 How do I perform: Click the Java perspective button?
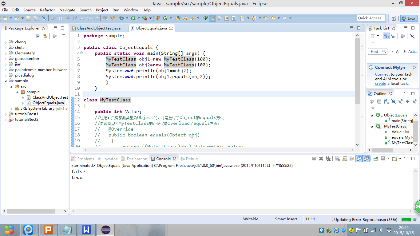coord(408,18)
